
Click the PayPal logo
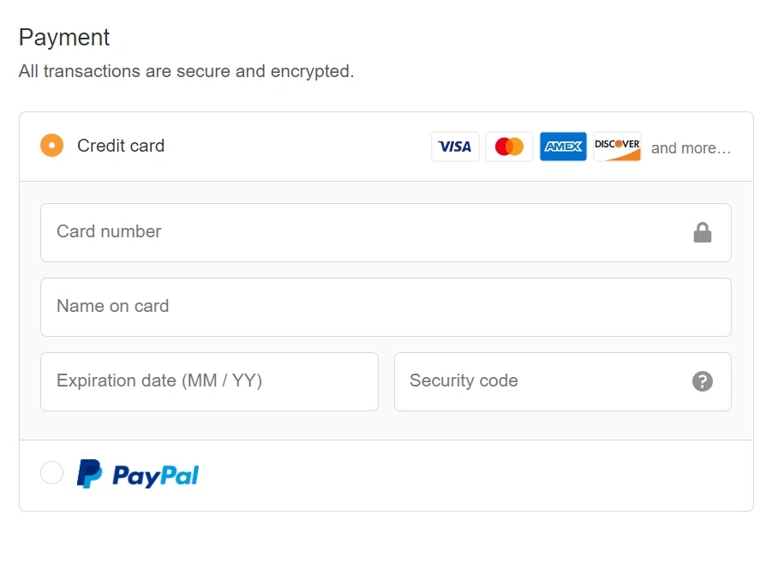[137, 472]
